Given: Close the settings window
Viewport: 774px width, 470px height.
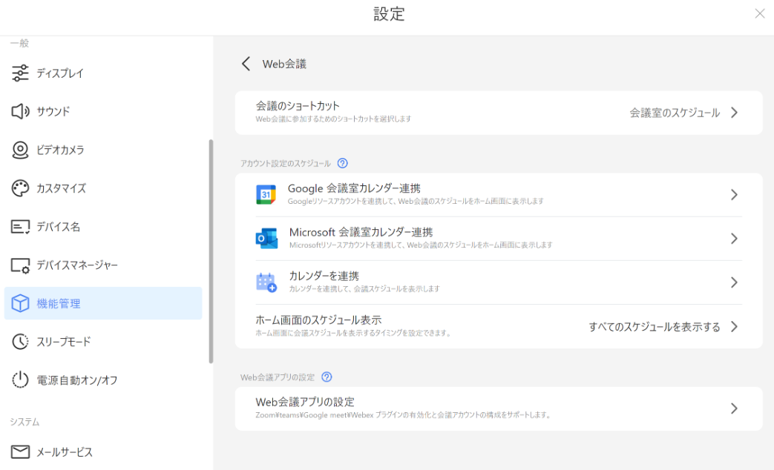Looking at the screenshot, I should pyautogui.click(x=759, y=13).
